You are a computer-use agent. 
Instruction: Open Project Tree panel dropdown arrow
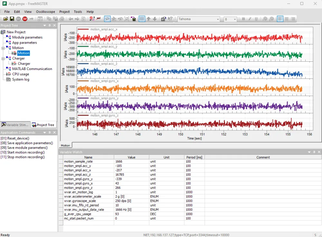pos(44,25)
